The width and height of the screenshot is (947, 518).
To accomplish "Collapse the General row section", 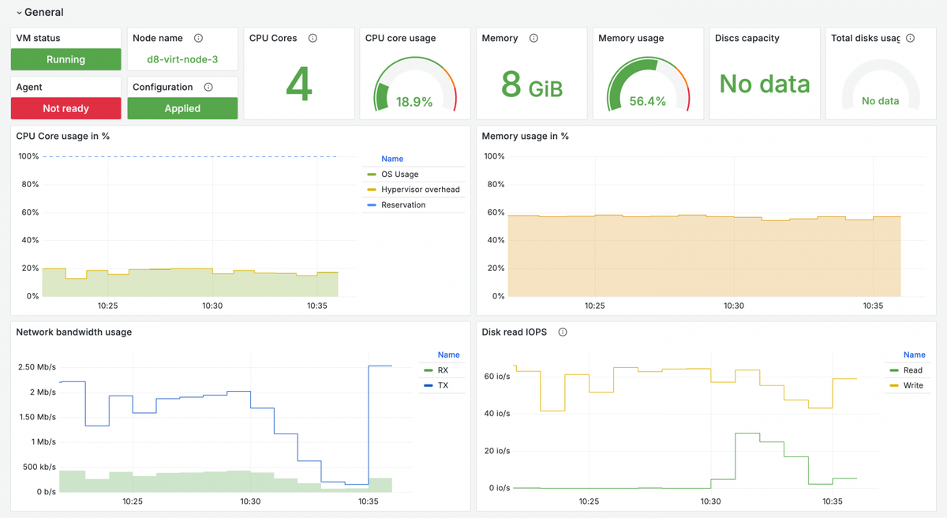I will pos(20,13).
